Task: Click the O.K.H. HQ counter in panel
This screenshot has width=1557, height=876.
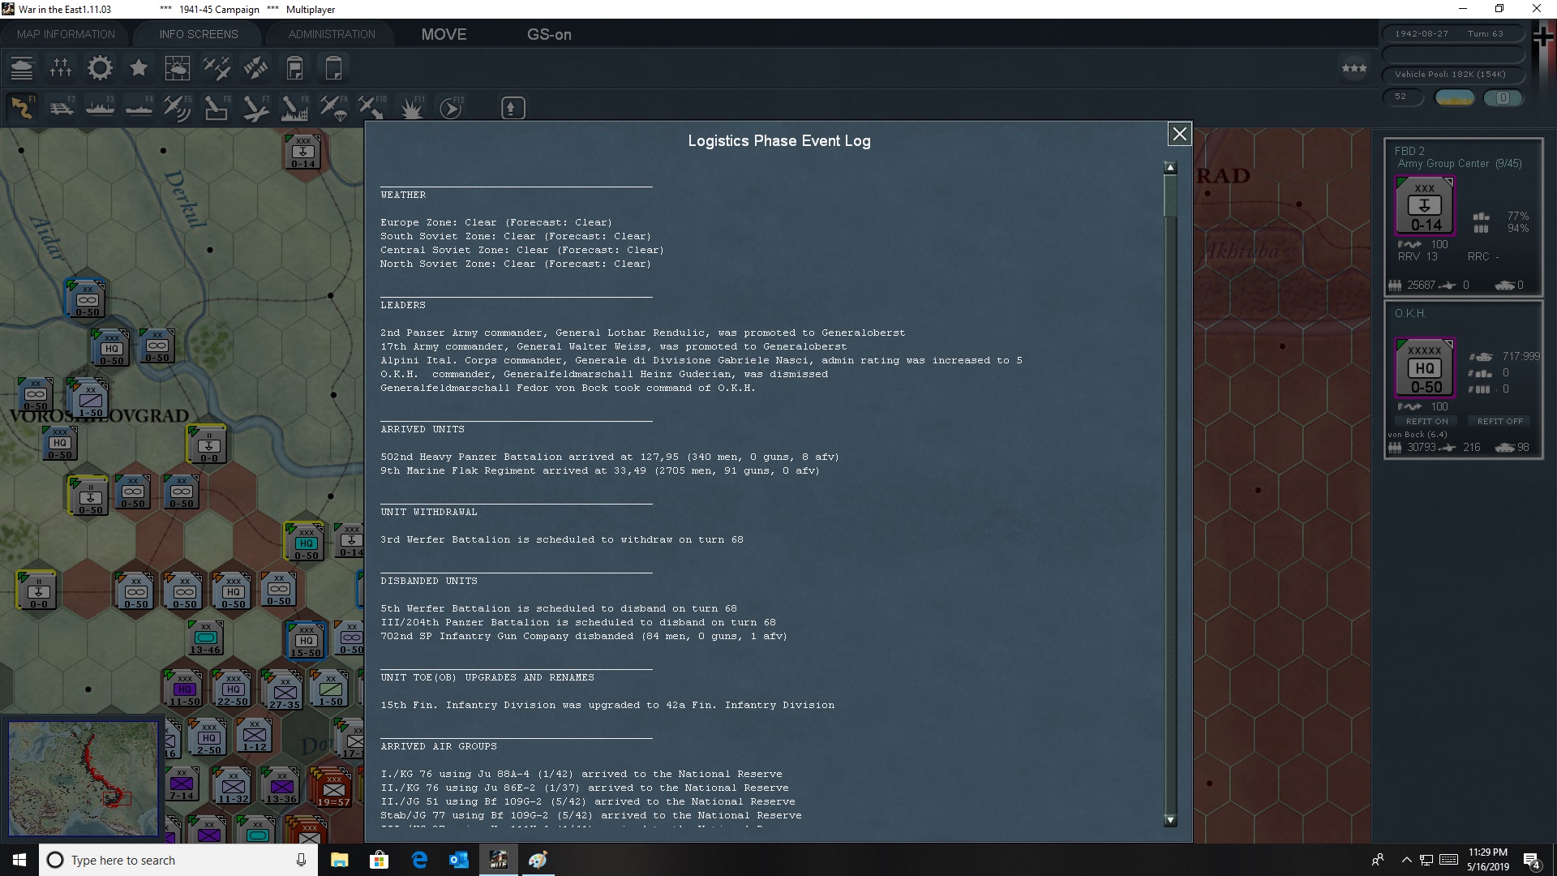Action: pos(1425,368)
